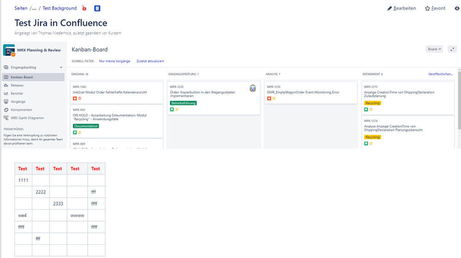Click the MPR-943 issue key
This screenshot has height=258, width=461.
[79, 110]
